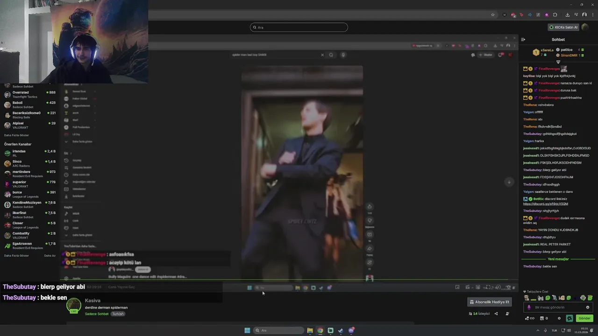Jump to 'Yeni mesajlar' divider in chat

click(x=558, y=259)
